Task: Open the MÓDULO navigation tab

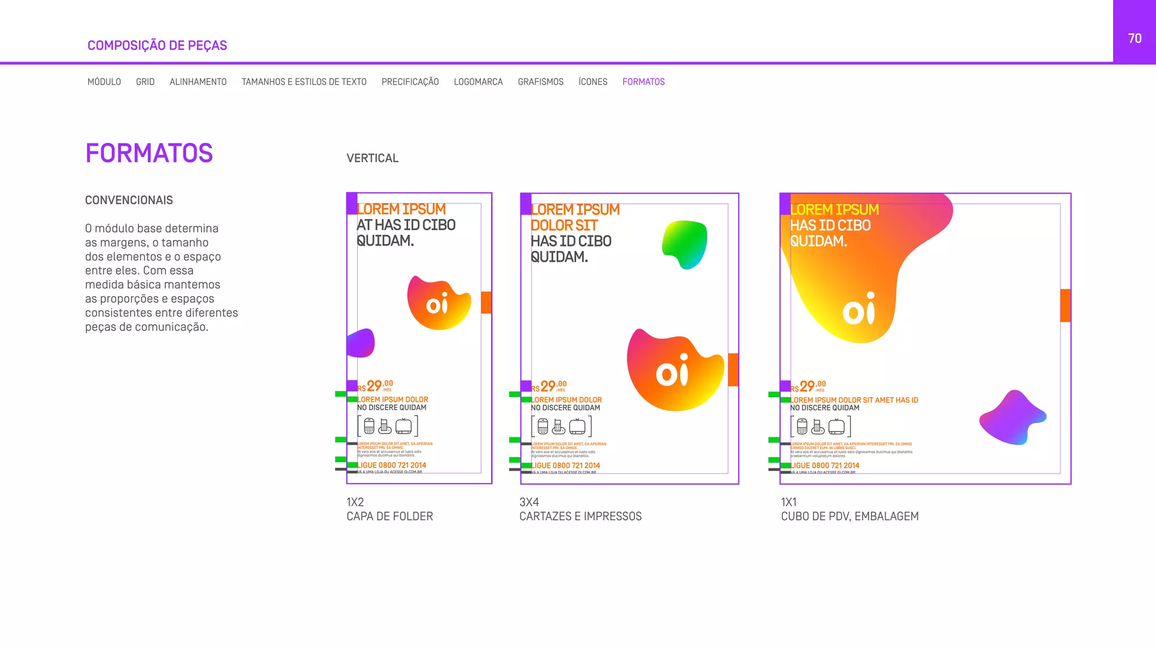Action: 104,82
